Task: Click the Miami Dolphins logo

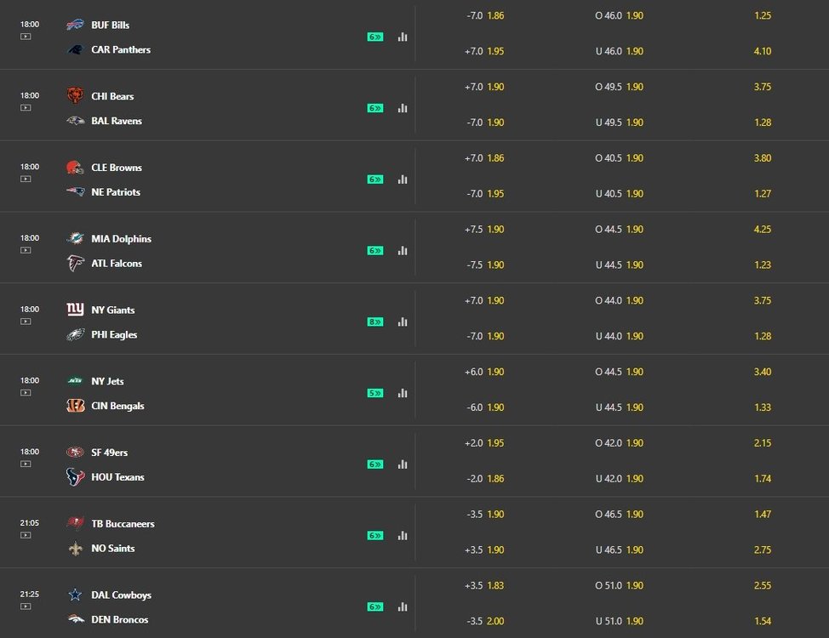Action: pos(75,239)
